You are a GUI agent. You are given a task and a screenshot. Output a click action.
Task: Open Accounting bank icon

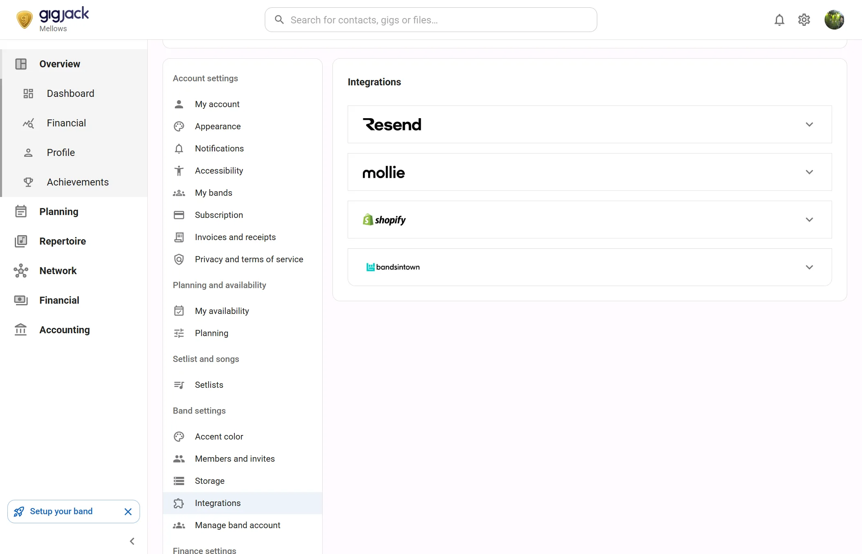21,330
